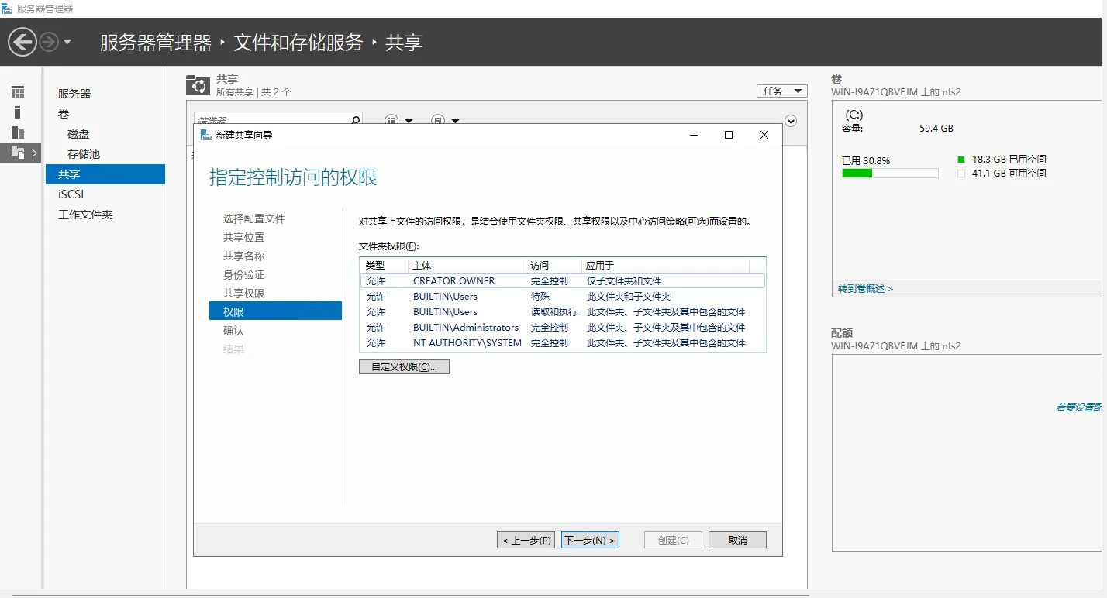The width and height of the screenshot is (1107, 598).
Task: Click the 取消 button in wizard
Action: pyautogui.click(x=737, y=541)
